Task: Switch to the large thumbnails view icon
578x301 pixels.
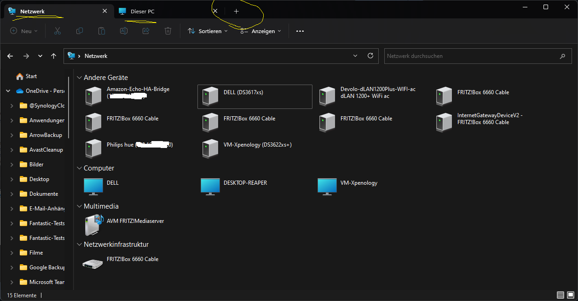Action: (570, 295)
